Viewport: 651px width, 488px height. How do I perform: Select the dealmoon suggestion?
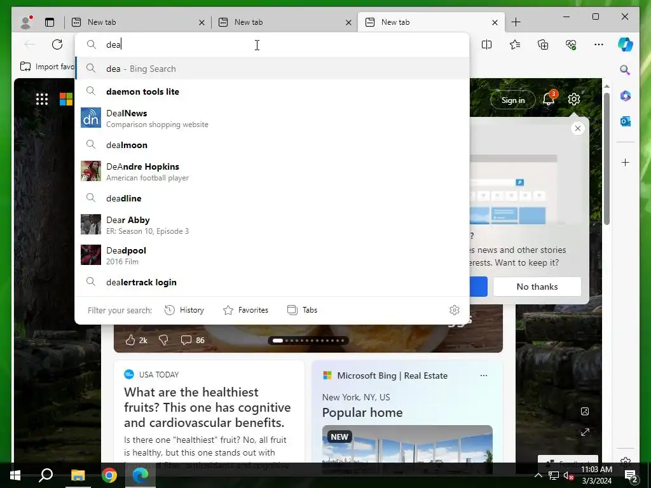point(272,145)
